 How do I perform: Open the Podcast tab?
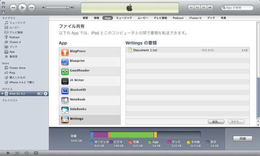point(178,18)
